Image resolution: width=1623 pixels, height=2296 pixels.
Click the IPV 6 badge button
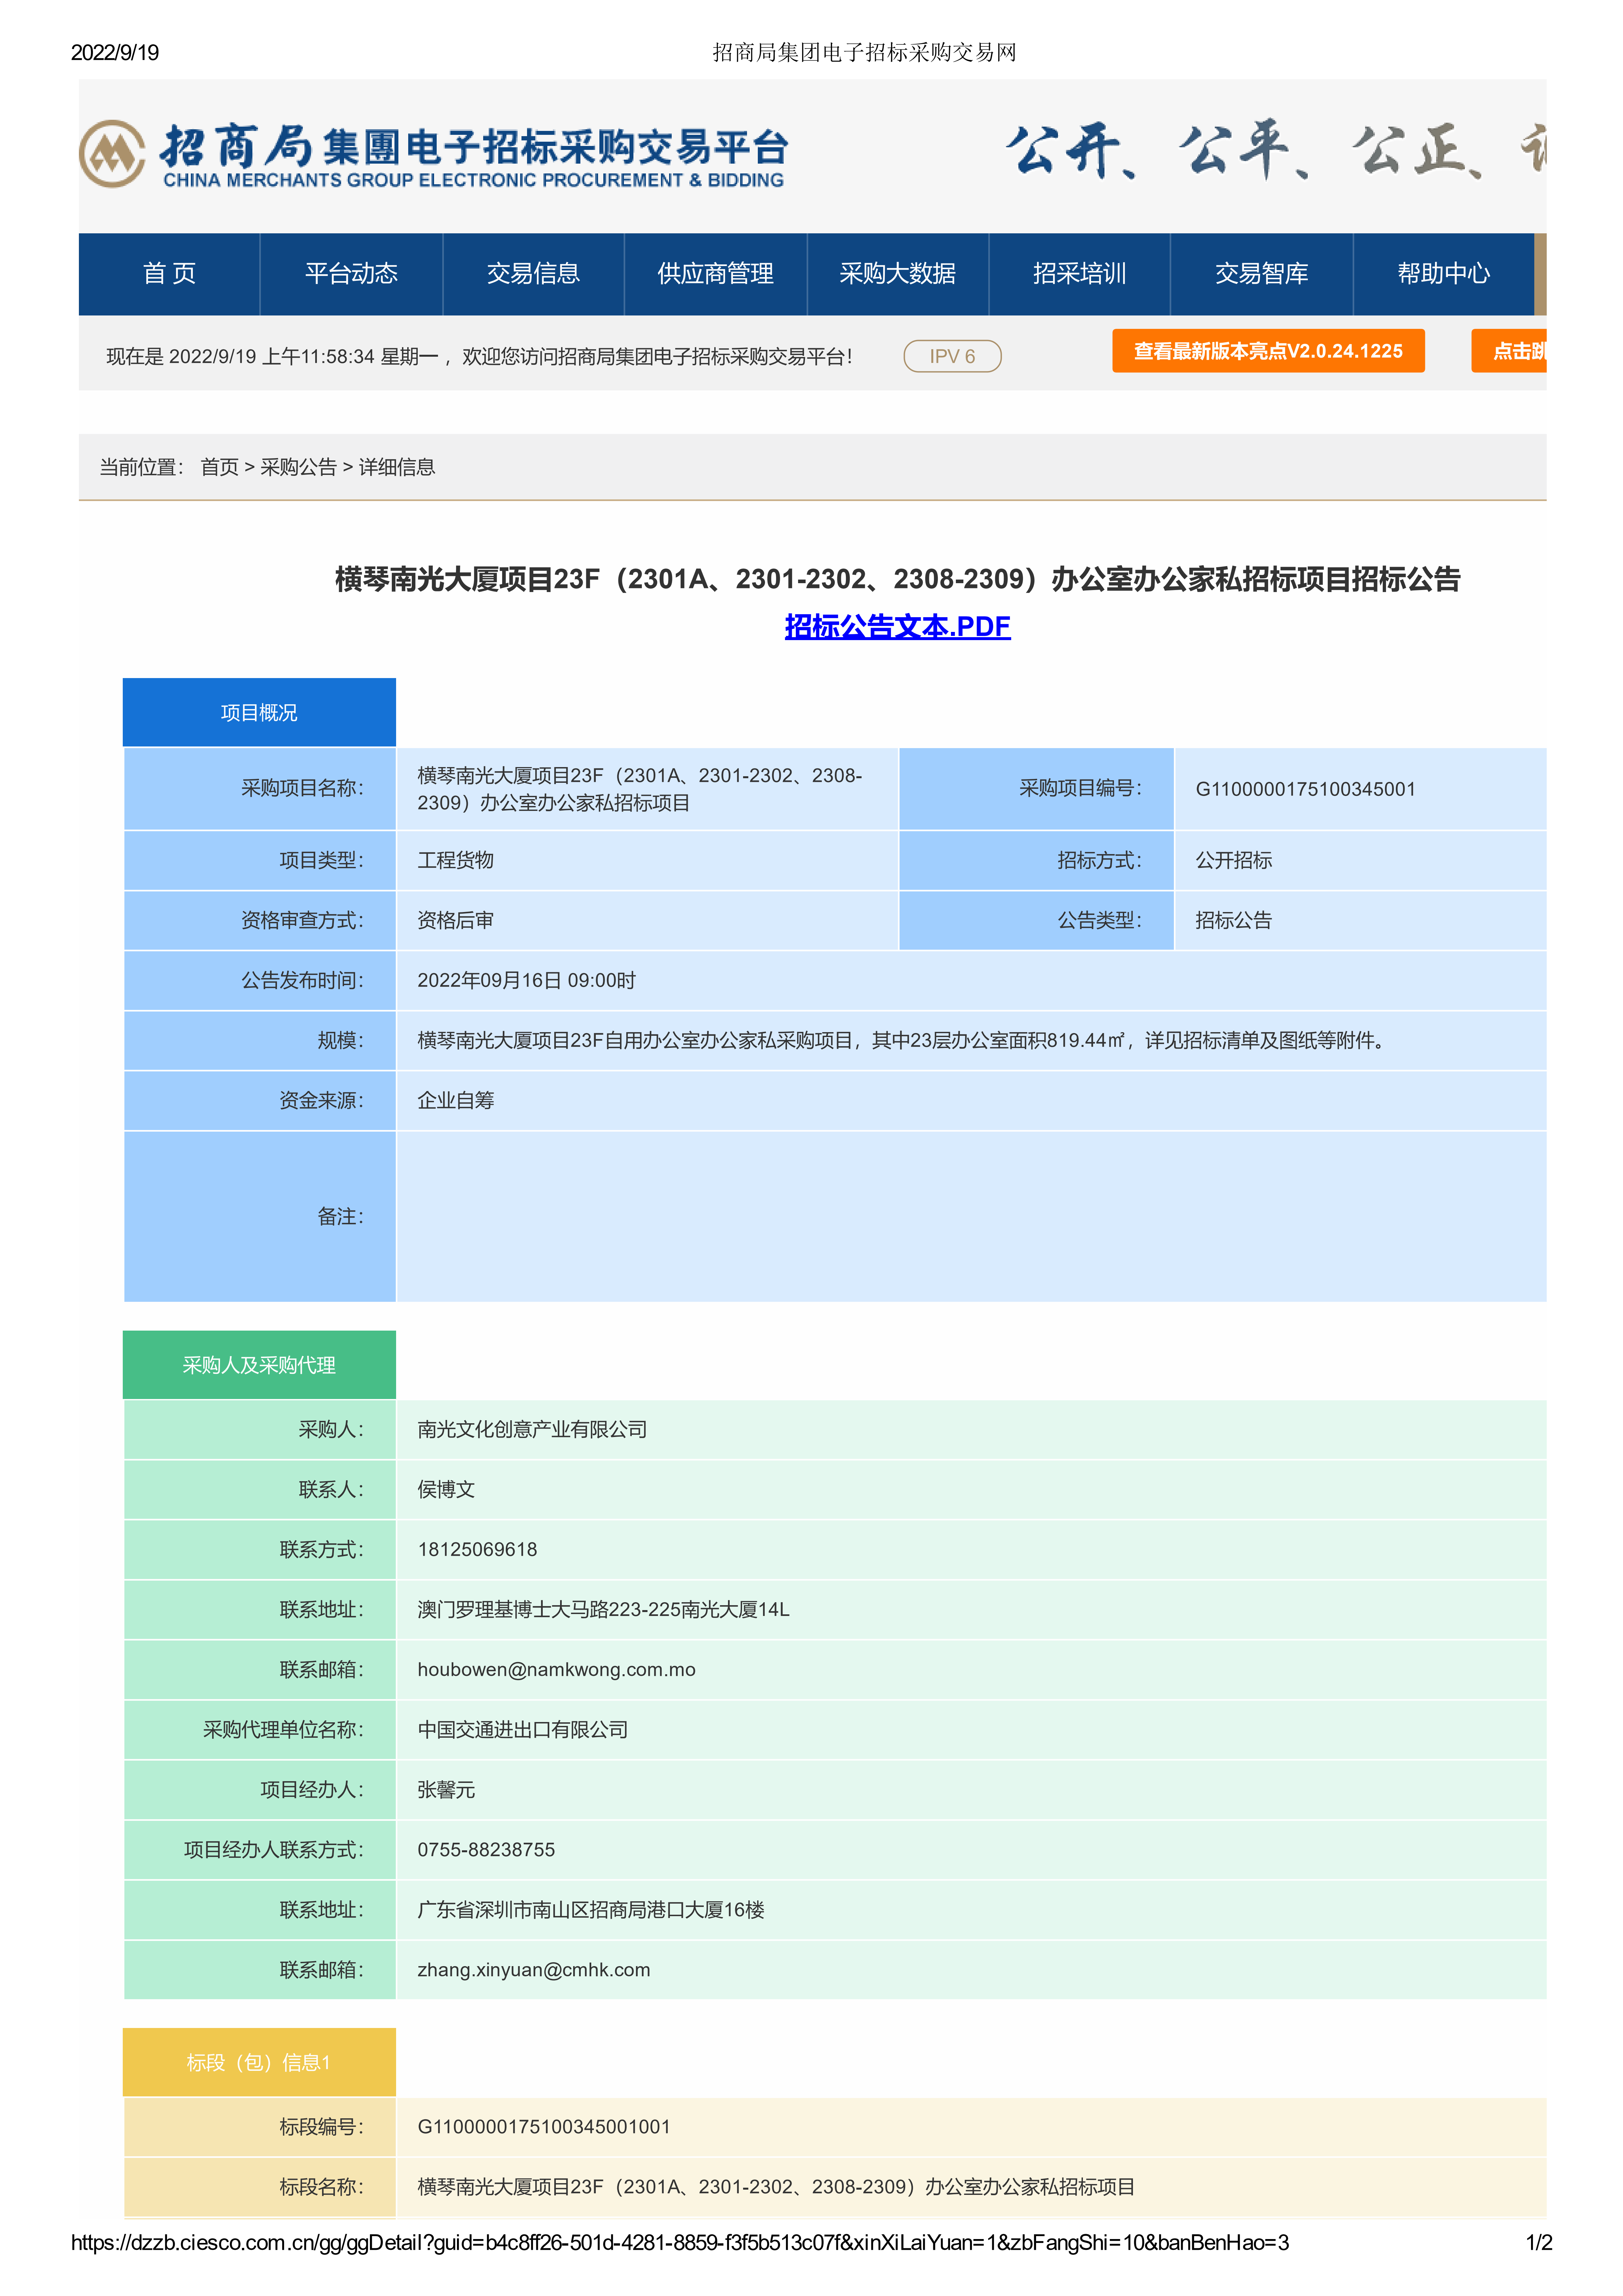pyautogui.click(x=952, y=356)
